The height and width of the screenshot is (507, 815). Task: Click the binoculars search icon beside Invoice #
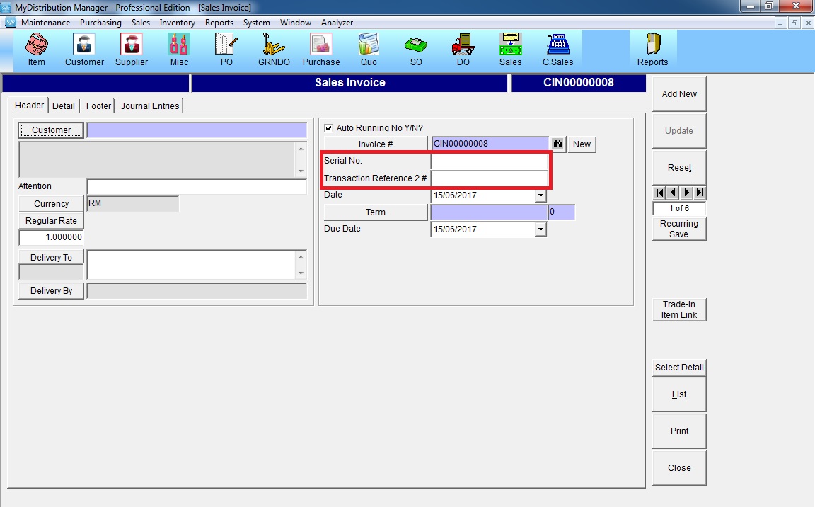(x=558, y=144)
